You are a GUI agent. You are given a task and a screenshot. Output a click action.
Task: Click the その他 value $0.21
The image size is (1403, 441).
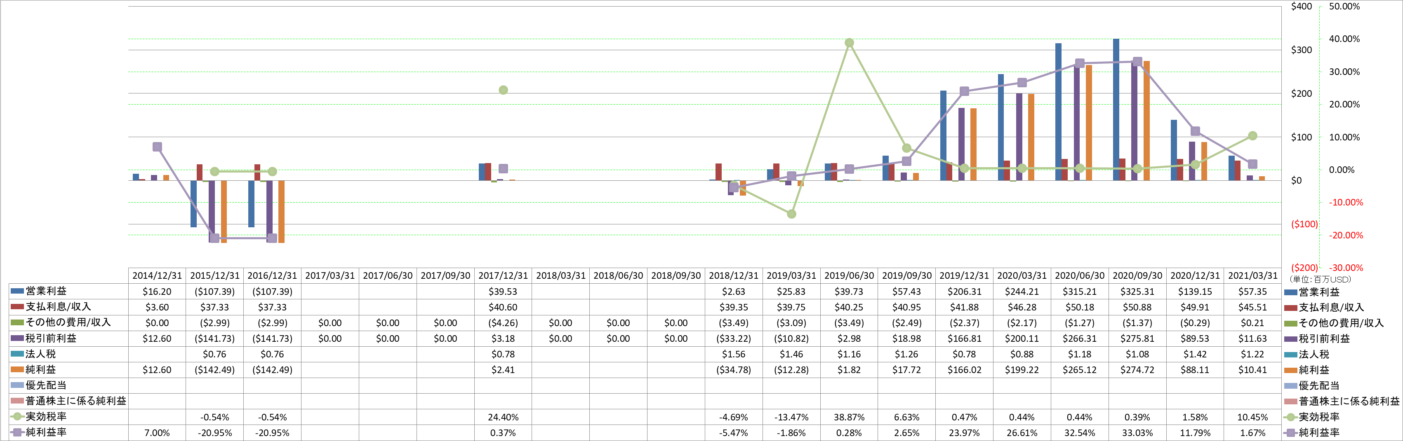pos(1253,323)
